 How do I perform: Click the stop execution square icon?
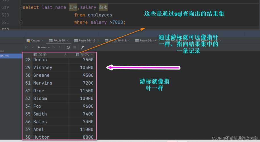75,47
